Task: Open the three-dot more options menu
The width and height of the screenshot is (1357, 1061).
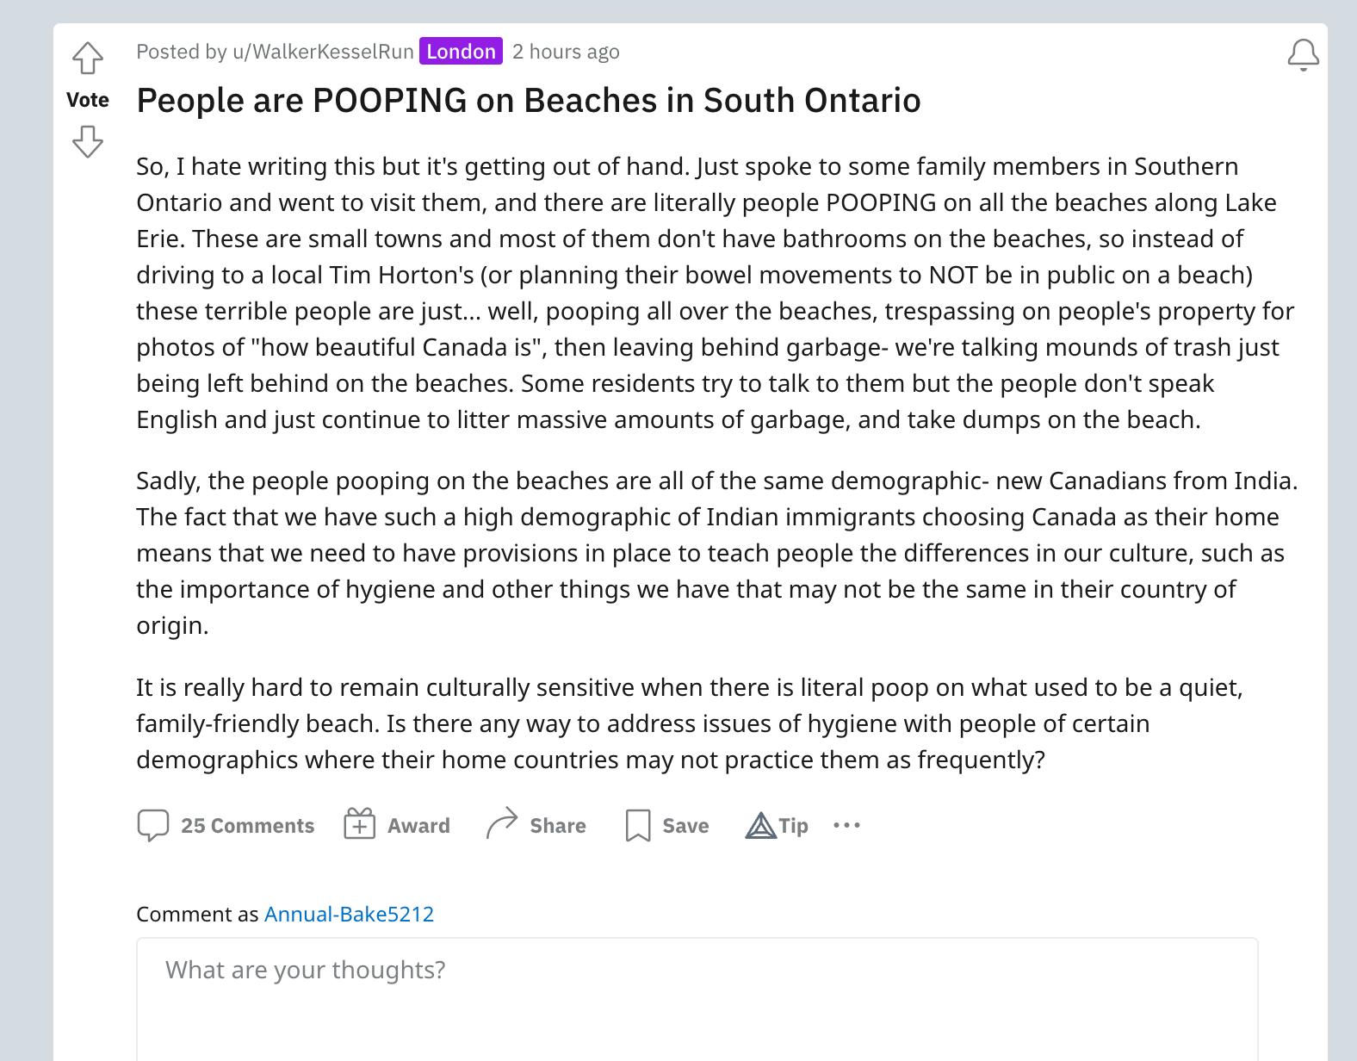Action: point(846,825)
